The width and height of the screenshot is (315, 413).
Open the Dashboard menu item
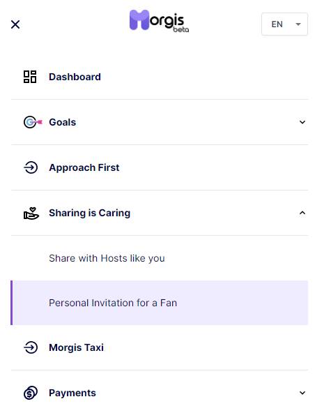point(159,77)
